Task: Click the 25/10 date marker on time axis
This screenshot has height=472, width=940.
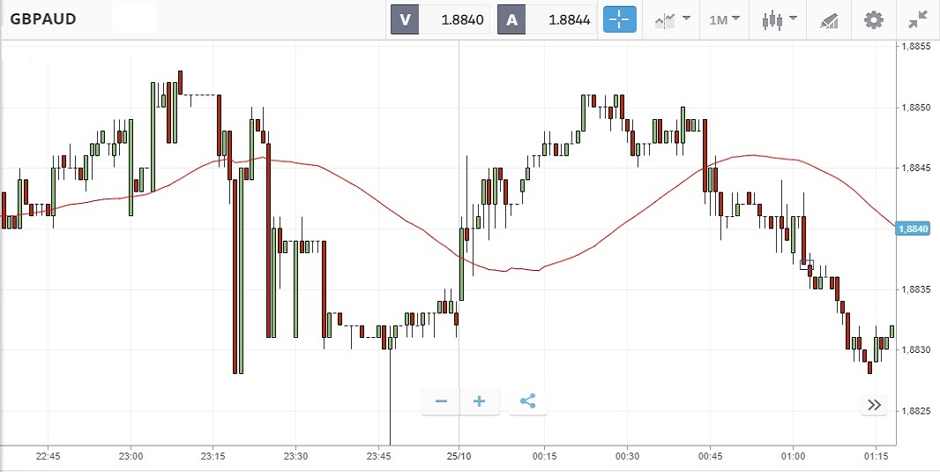Action: tap(459, 456)
